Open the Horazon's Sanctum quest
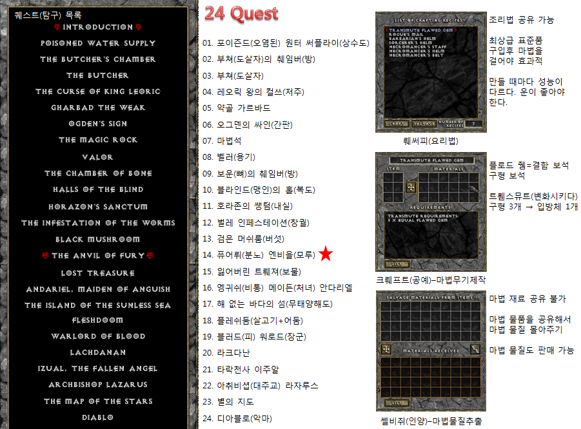Image resolution: width=581 pixels, height=429 pixels. click(98, 207)
